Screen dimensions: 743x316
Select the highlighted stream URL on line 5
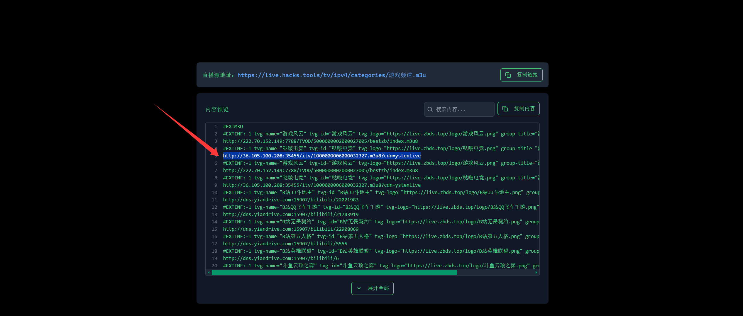point(322,156)
